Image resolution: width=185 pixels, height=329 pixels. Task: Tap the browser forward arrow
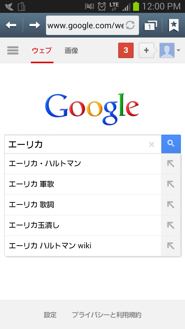click(x=34, y=25)
